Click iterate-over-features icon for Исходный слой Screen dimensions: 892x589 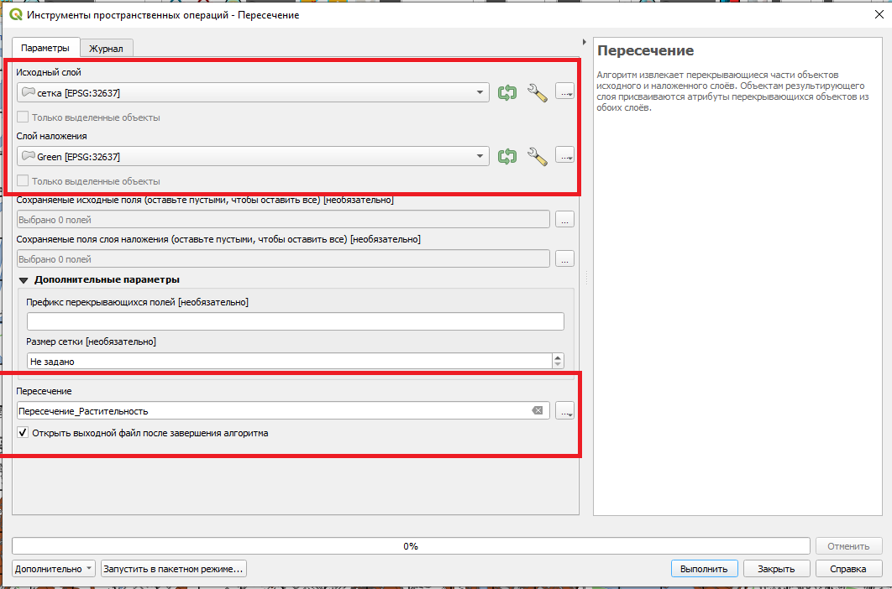tap(506, 92)
